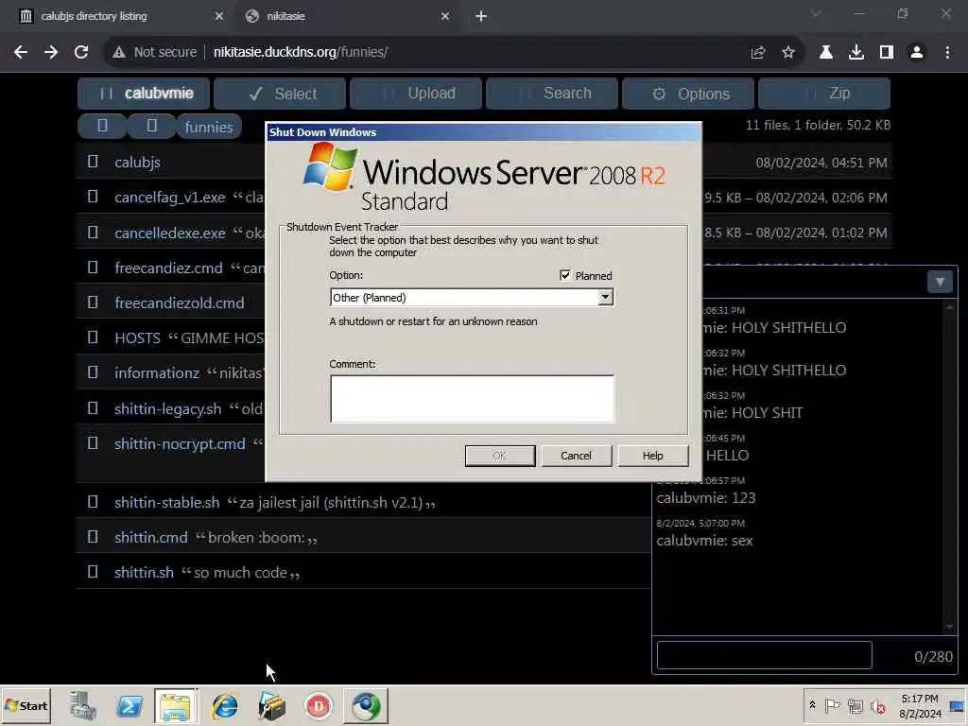Click the second breadcrumb icon button
Image resolution: width=968 pixels, height=726 pixels.
pyautogui.click(x=152, y=127)
